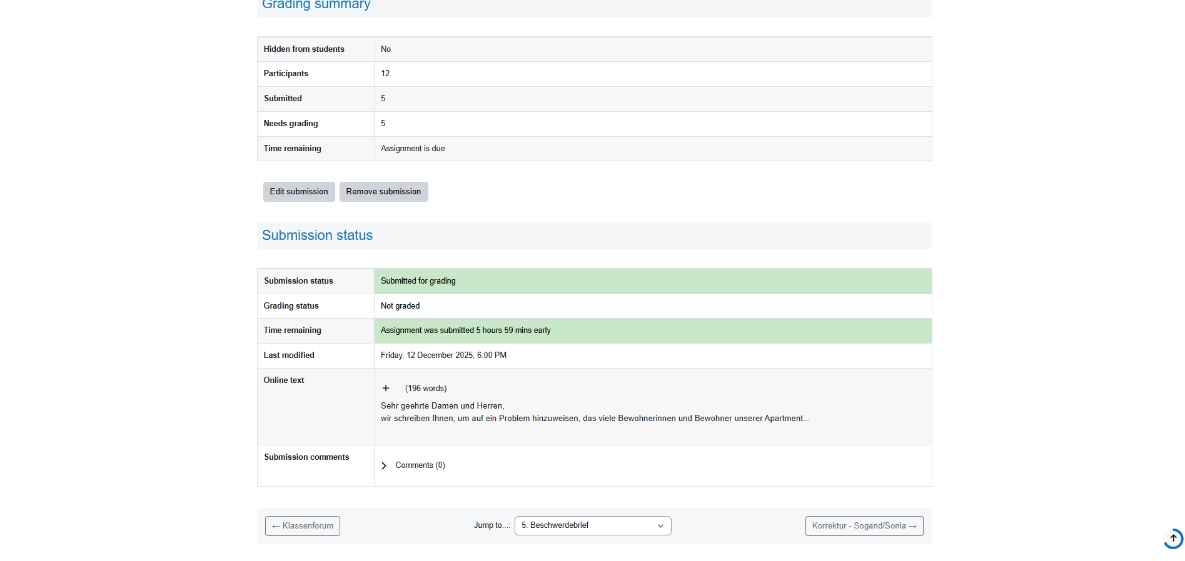Expand the online text with plus icon
Image resolution: width=1185 pixels, height=561 pixels.
386,388
